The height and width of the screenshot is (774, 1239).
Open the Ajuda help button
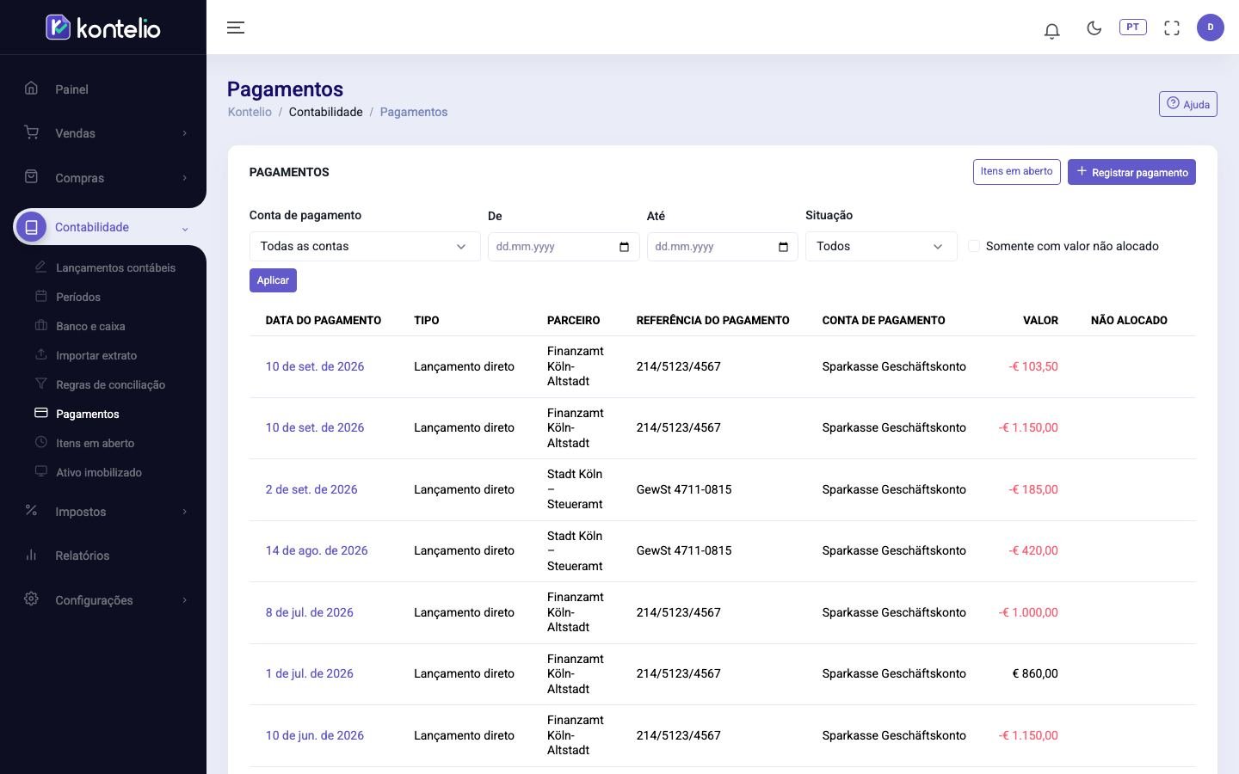1187,104
